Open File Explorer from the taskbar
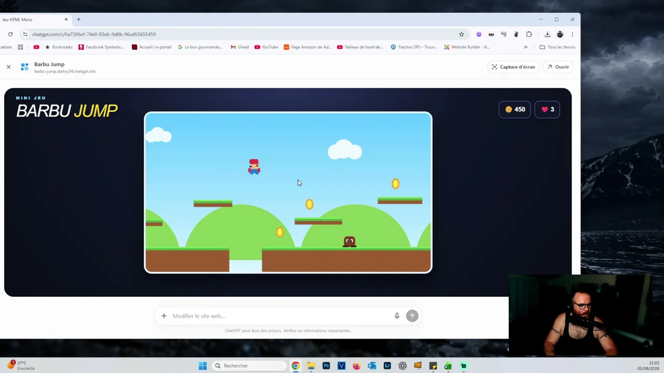Viewport: 664px width, 373px height. pos(311,366)
